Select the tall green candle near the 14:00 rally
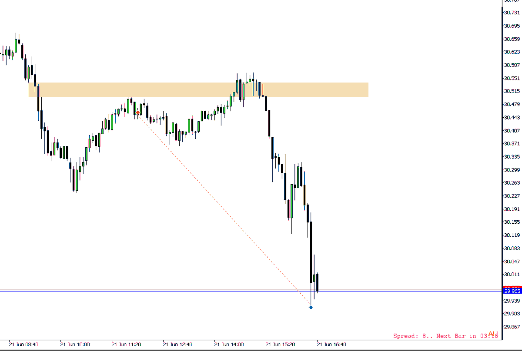The width and height of the screenshot is (522, 351). [236, 87]
